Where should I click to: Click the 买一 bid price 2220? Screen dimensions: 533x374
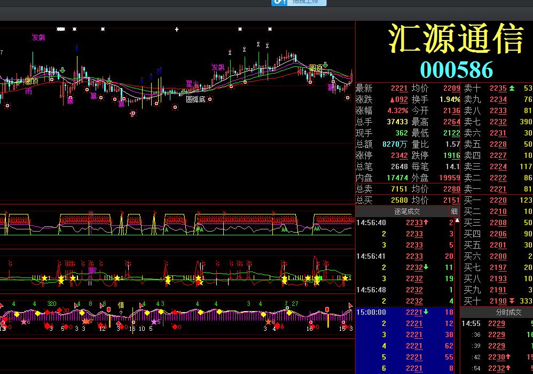click(498, 200)
